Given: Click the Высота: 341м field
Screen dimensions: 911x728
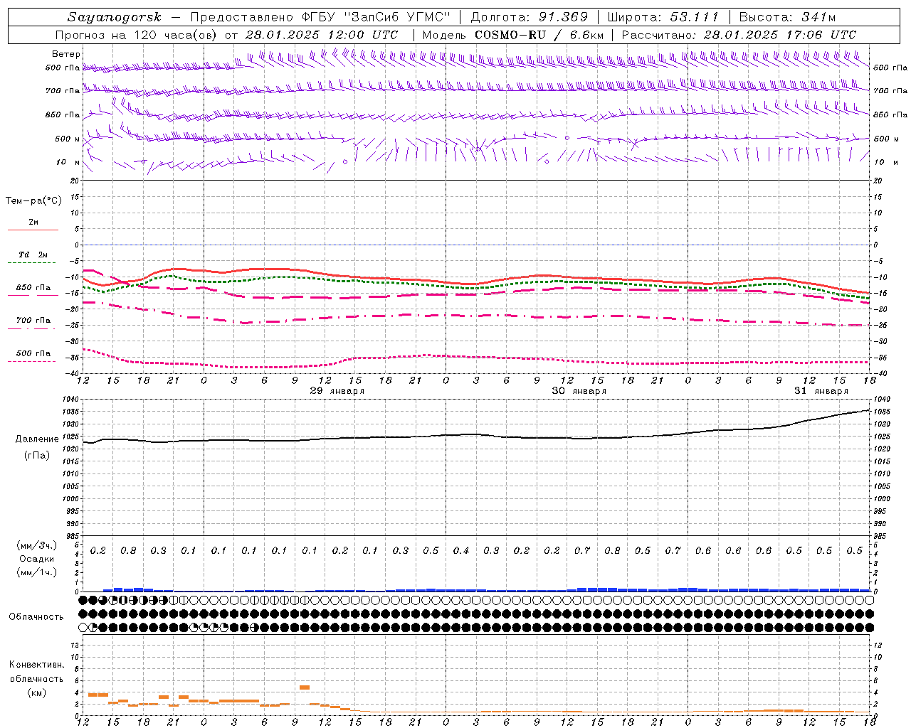Looking at the screenshot, I should [787, 17].
